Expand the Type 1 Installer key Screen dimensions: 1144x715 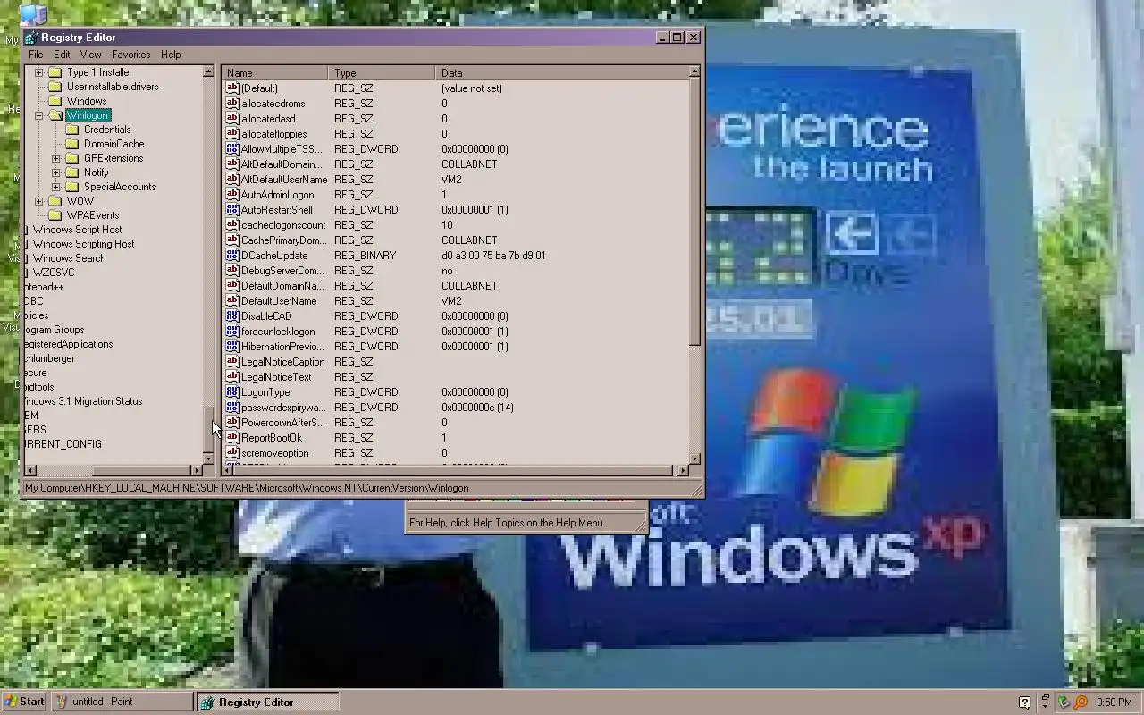click(x=38, y=72)
